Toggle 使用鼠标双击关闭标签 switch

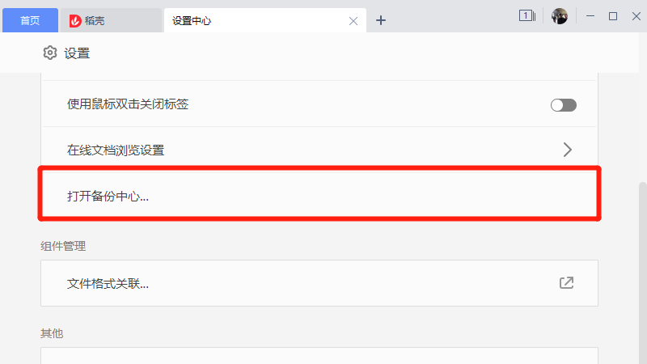click(x=563, y=105)
